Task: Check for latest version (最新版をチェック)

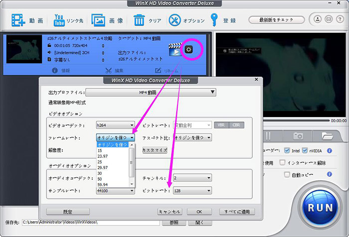Action: tap(276, 20)
